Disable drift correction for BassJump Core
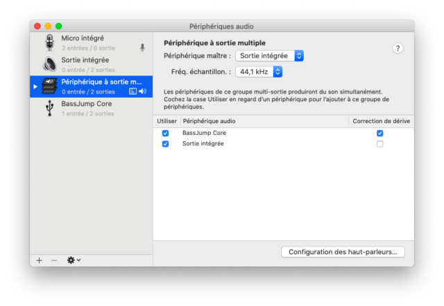The height and width of the screenshot is (306, 444). coord(379,133)
